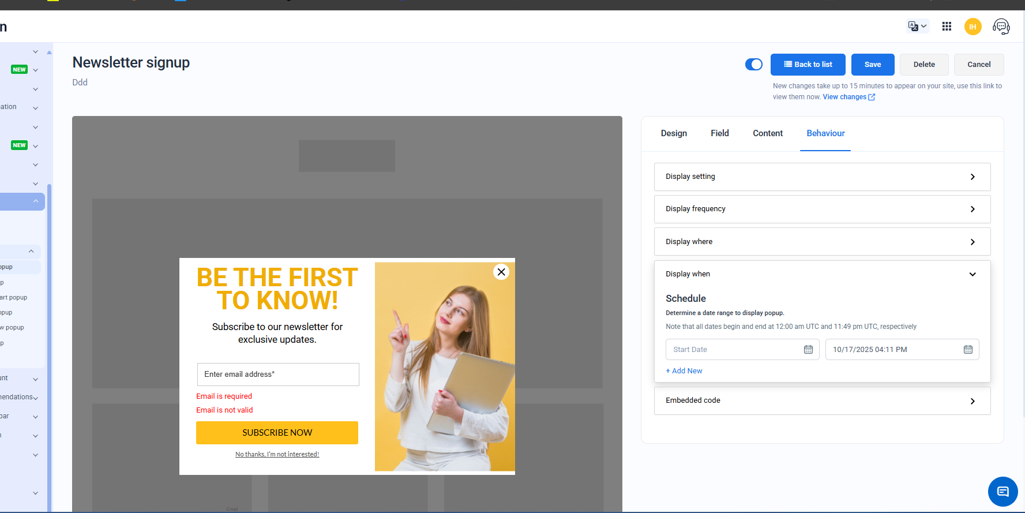Viewport: 1025px width, 513px height.
Task: Switch to the Design tab
Action: [674, 133]
